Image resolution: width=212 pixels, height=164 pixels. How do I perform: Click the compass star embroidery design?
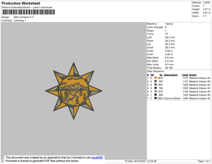click(74, 91)
